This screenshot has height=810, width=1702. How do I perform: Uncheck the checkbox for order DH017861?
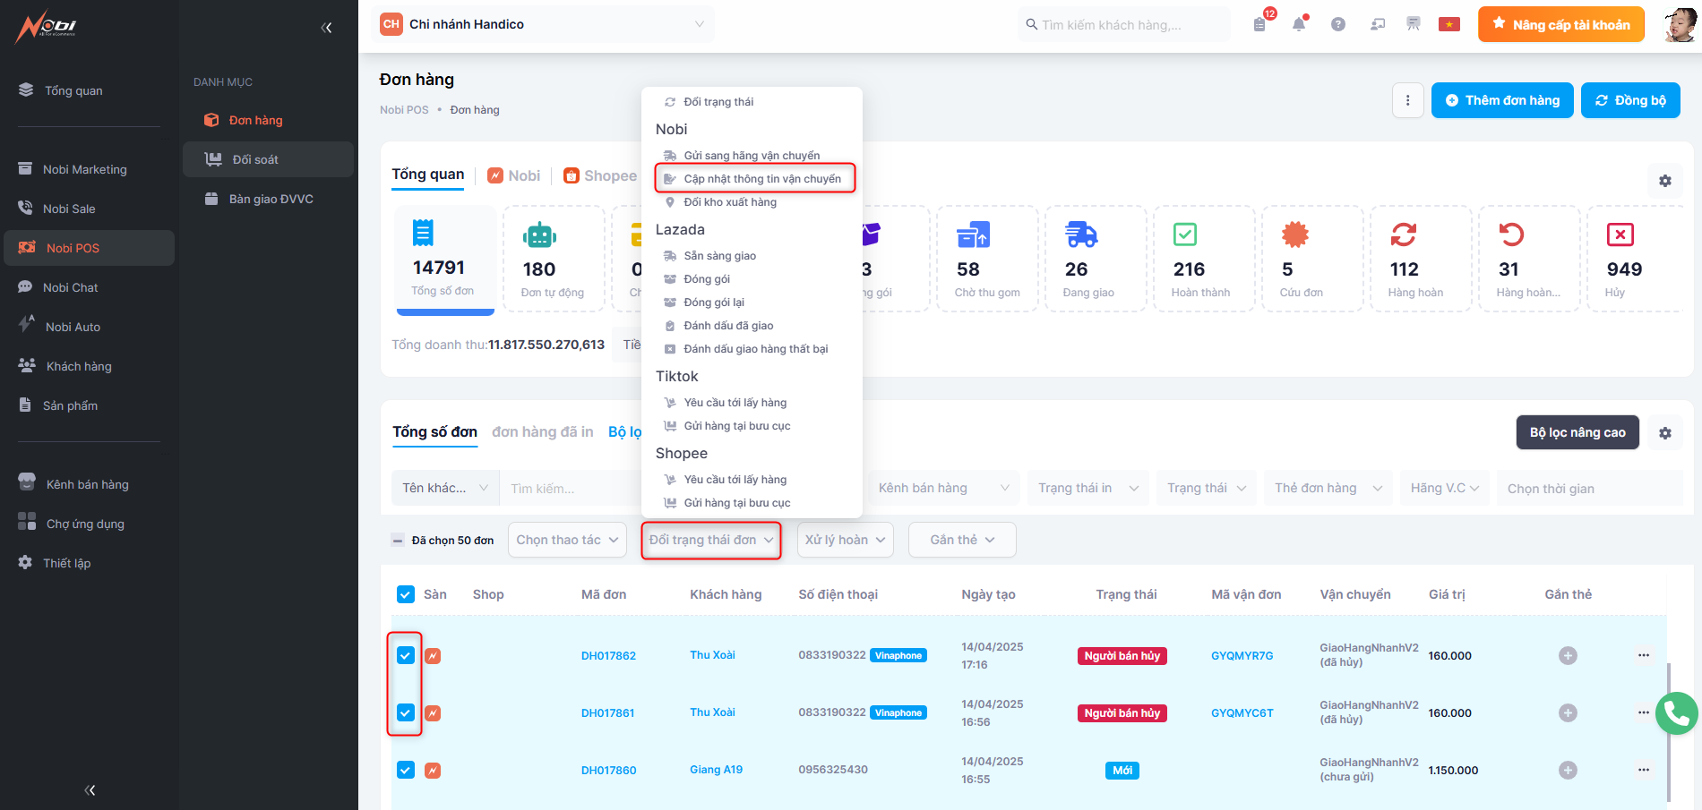pos(406,712)
